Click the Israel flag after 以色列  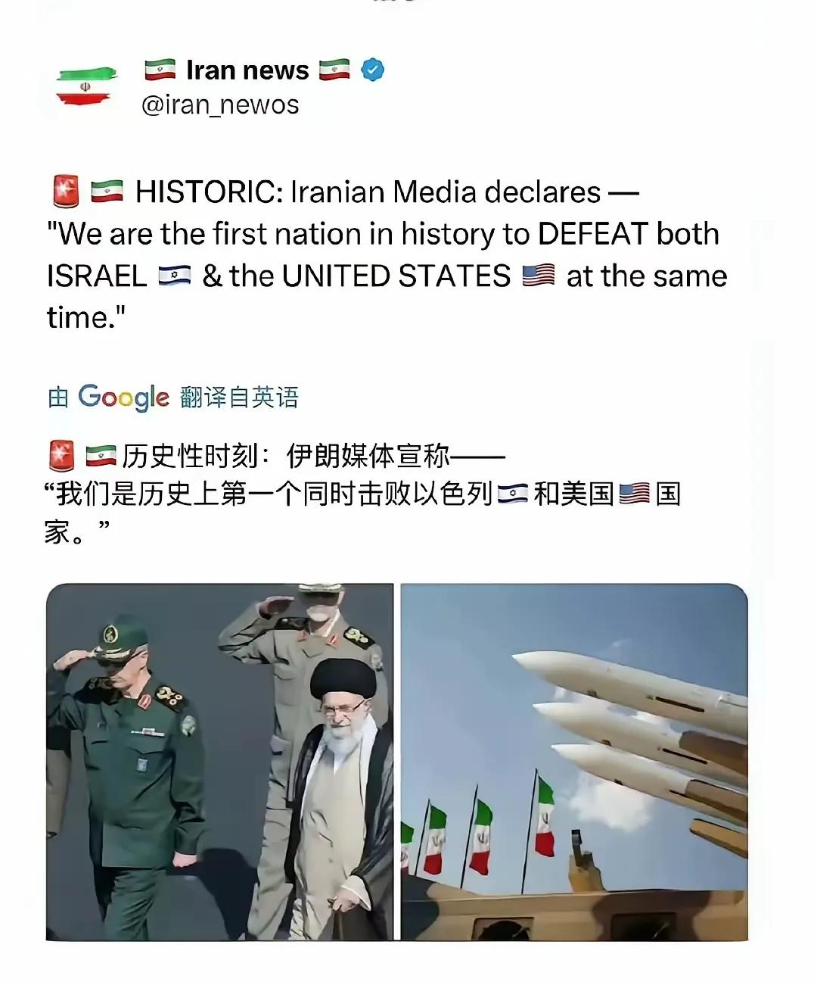(x=513, y=494)
